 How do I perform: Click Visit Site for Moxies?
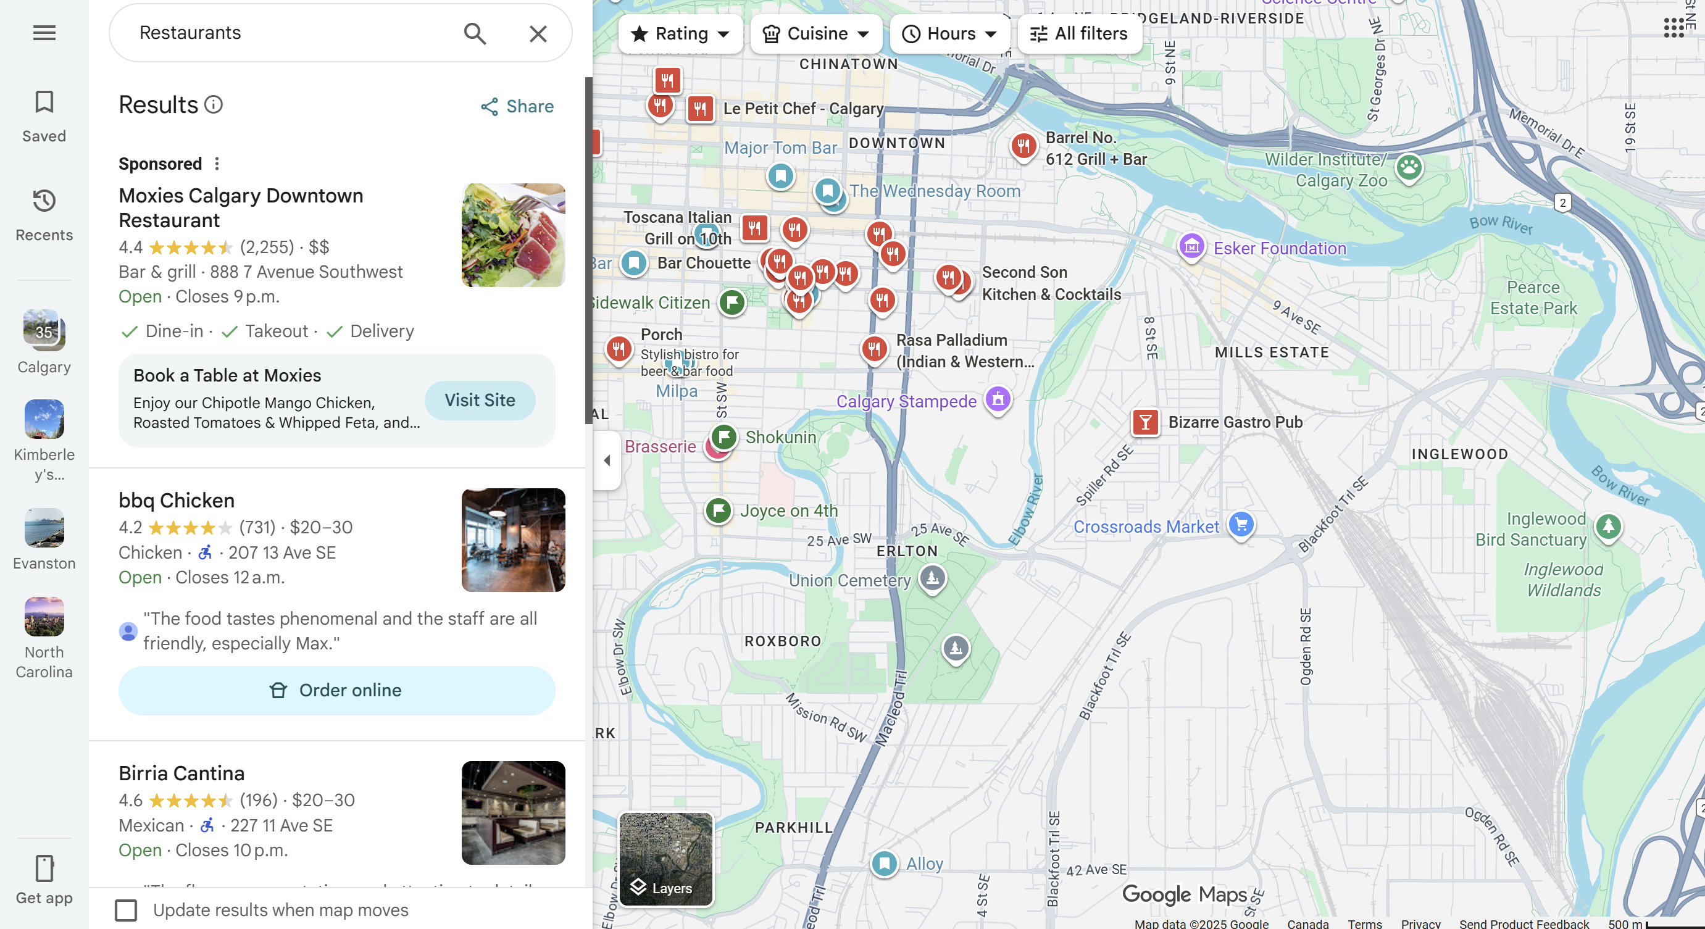(480, 401)
